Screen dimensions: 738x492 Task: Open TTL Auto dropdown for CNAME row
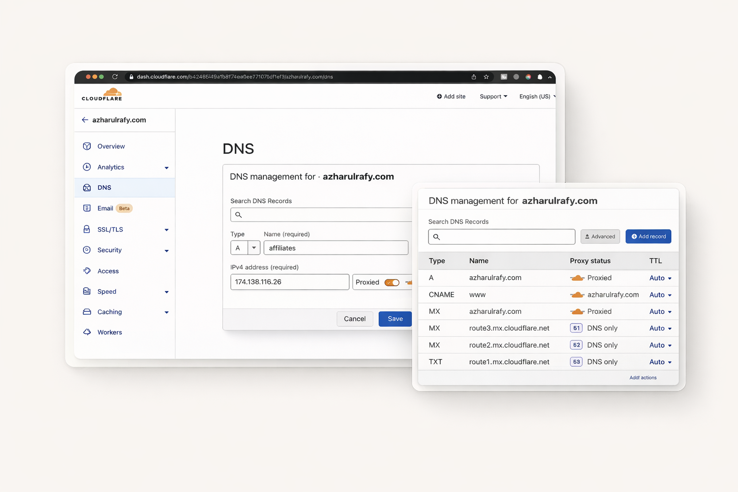pyautogui.click(x=661, y=295)
